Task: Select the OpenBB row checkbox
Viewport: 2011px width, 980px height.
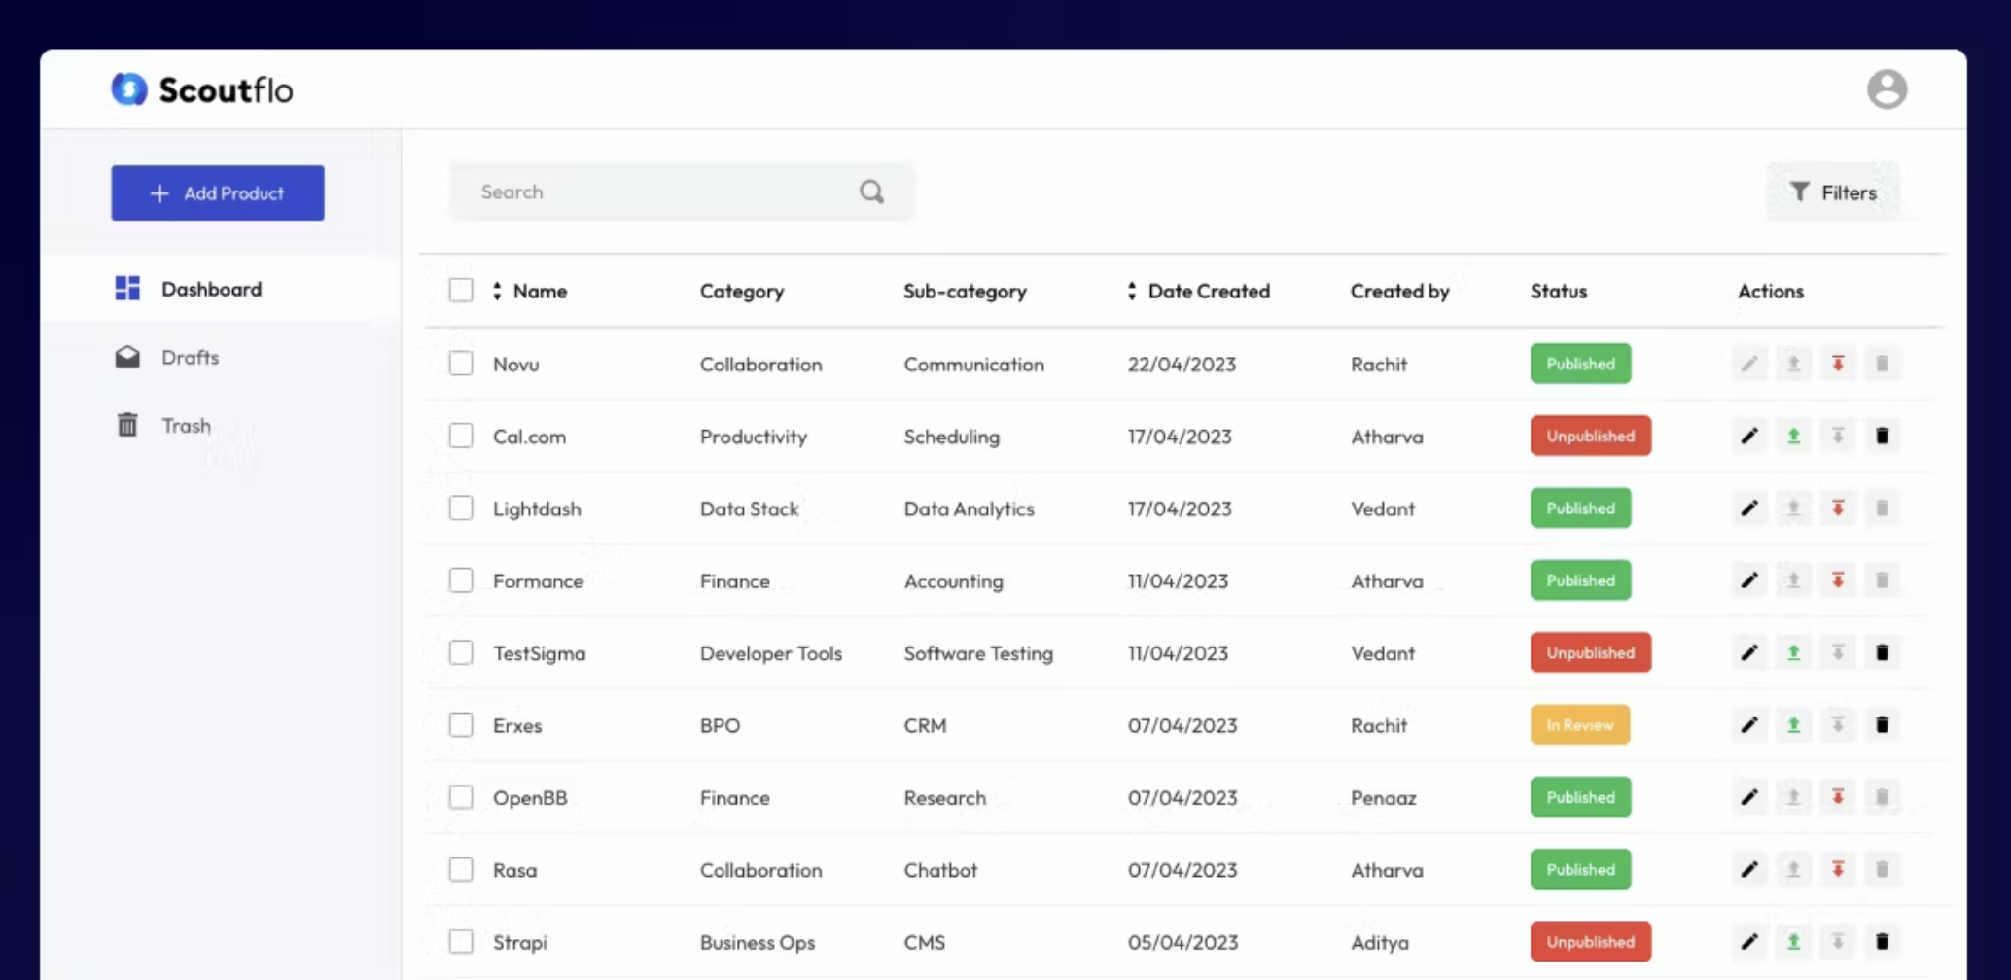Action: coord(461,797)
